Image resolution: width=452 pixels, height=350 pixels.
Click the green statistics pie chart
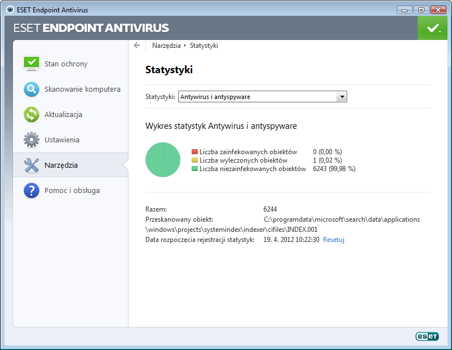point(163,160)
